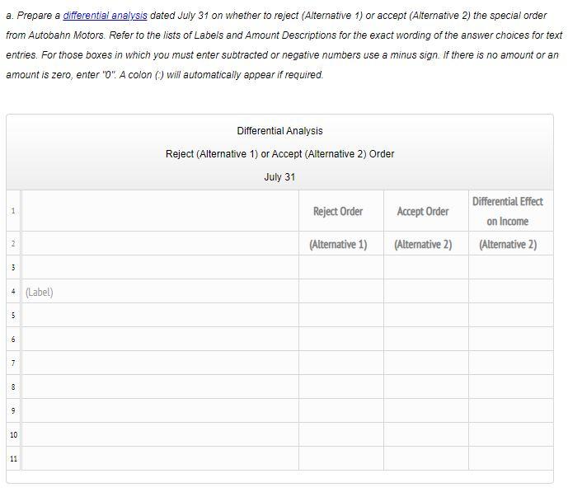Click row 7 Reject Order amount cell
Image resolution: width=568 pixels, height=492 pixels.
point(341,363)
